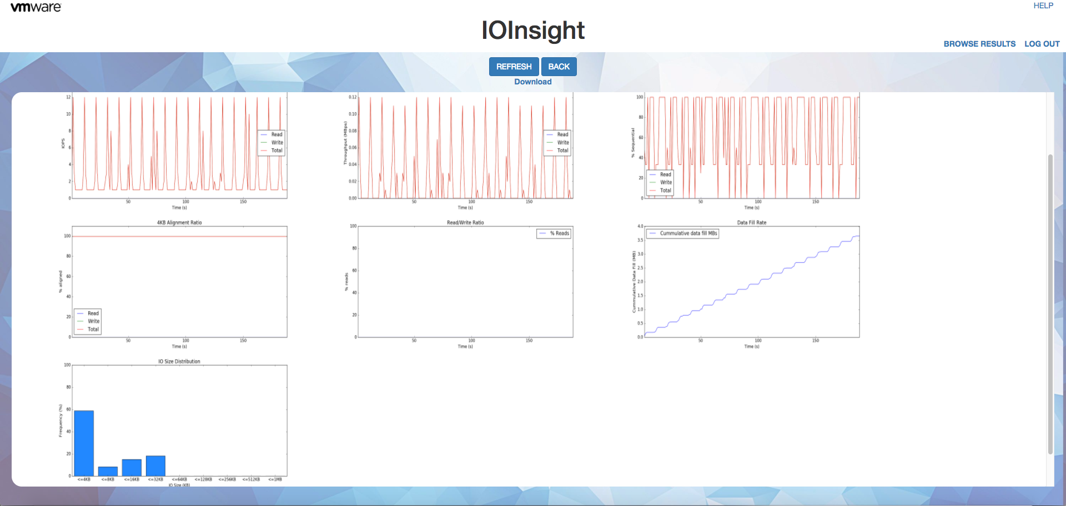Image resolution: width=1066 pixels, height=506 pixels.
Task: Click the REFRESH button
Action: (x=514, y=67)
